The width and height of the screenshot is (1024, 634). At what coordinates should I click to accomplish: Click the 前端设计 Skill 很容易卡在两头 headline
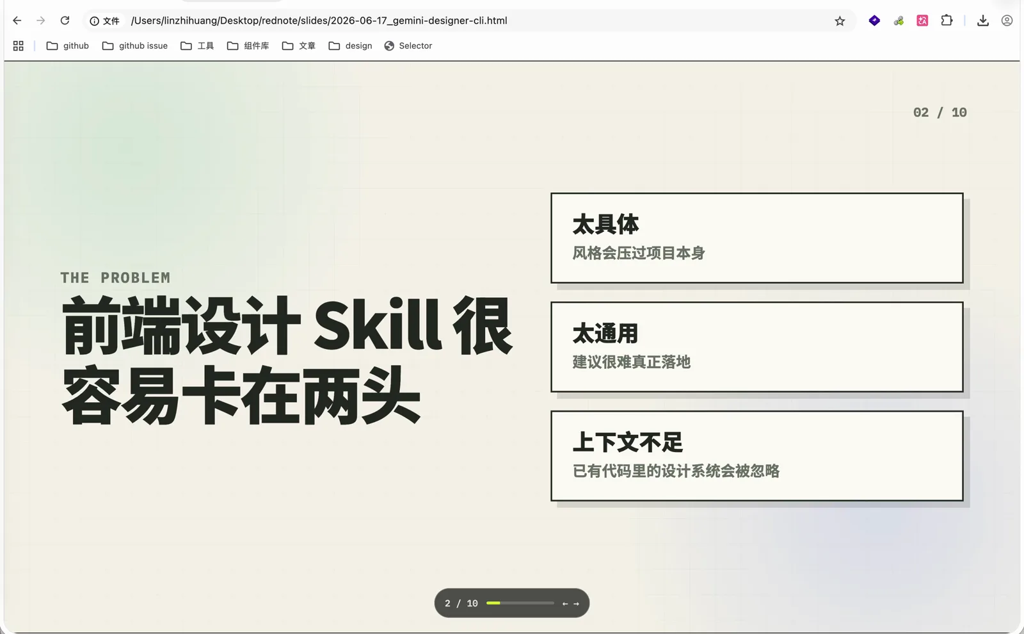pyautogui.click(x=287, y=360)
